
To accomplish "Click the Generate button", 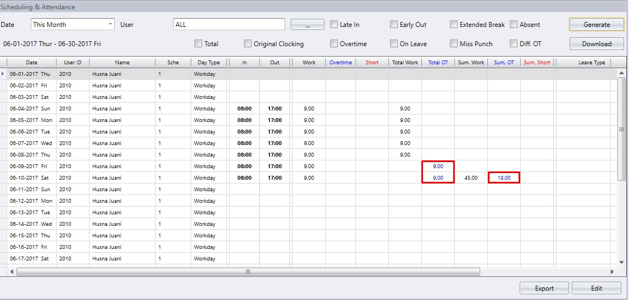I will tap(597, 25).
